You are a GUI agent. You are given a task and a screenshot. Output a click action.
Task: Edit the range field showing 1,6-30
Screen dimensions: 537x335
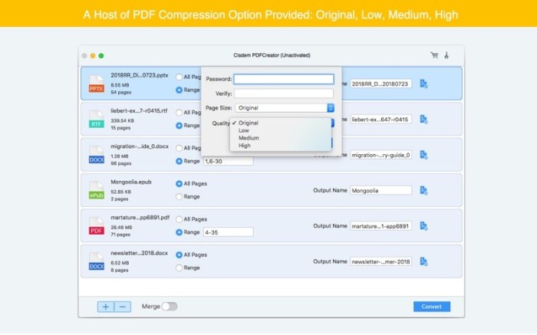(x=229, y=161)
